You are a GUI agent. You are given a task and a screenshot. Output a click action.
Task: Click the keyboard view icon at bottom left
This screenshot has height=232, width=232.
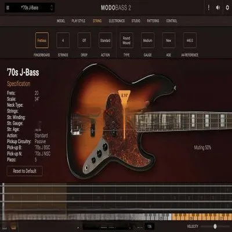pyautogui.click(x=5, y=227)
